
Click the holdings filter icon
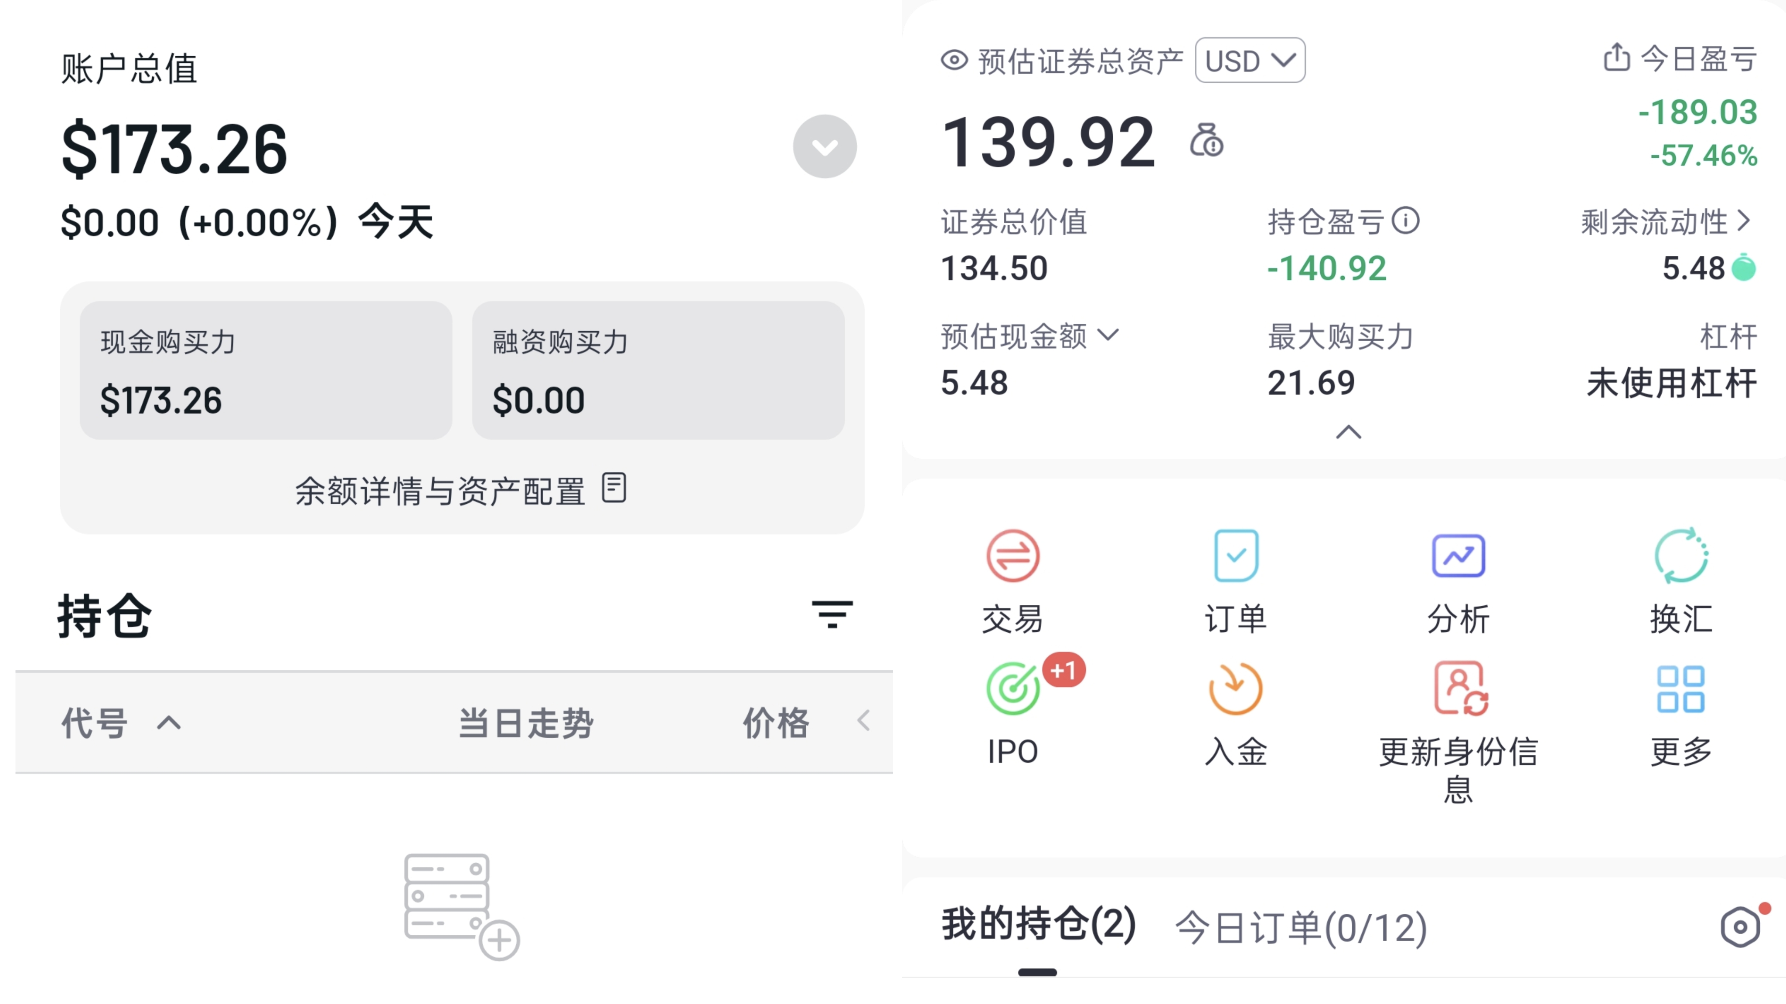click(x=832, y=614)
